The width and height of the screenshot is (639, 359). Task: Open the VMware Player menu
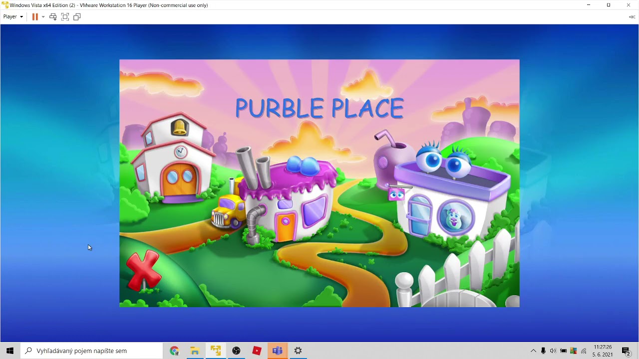coord(13,16)
